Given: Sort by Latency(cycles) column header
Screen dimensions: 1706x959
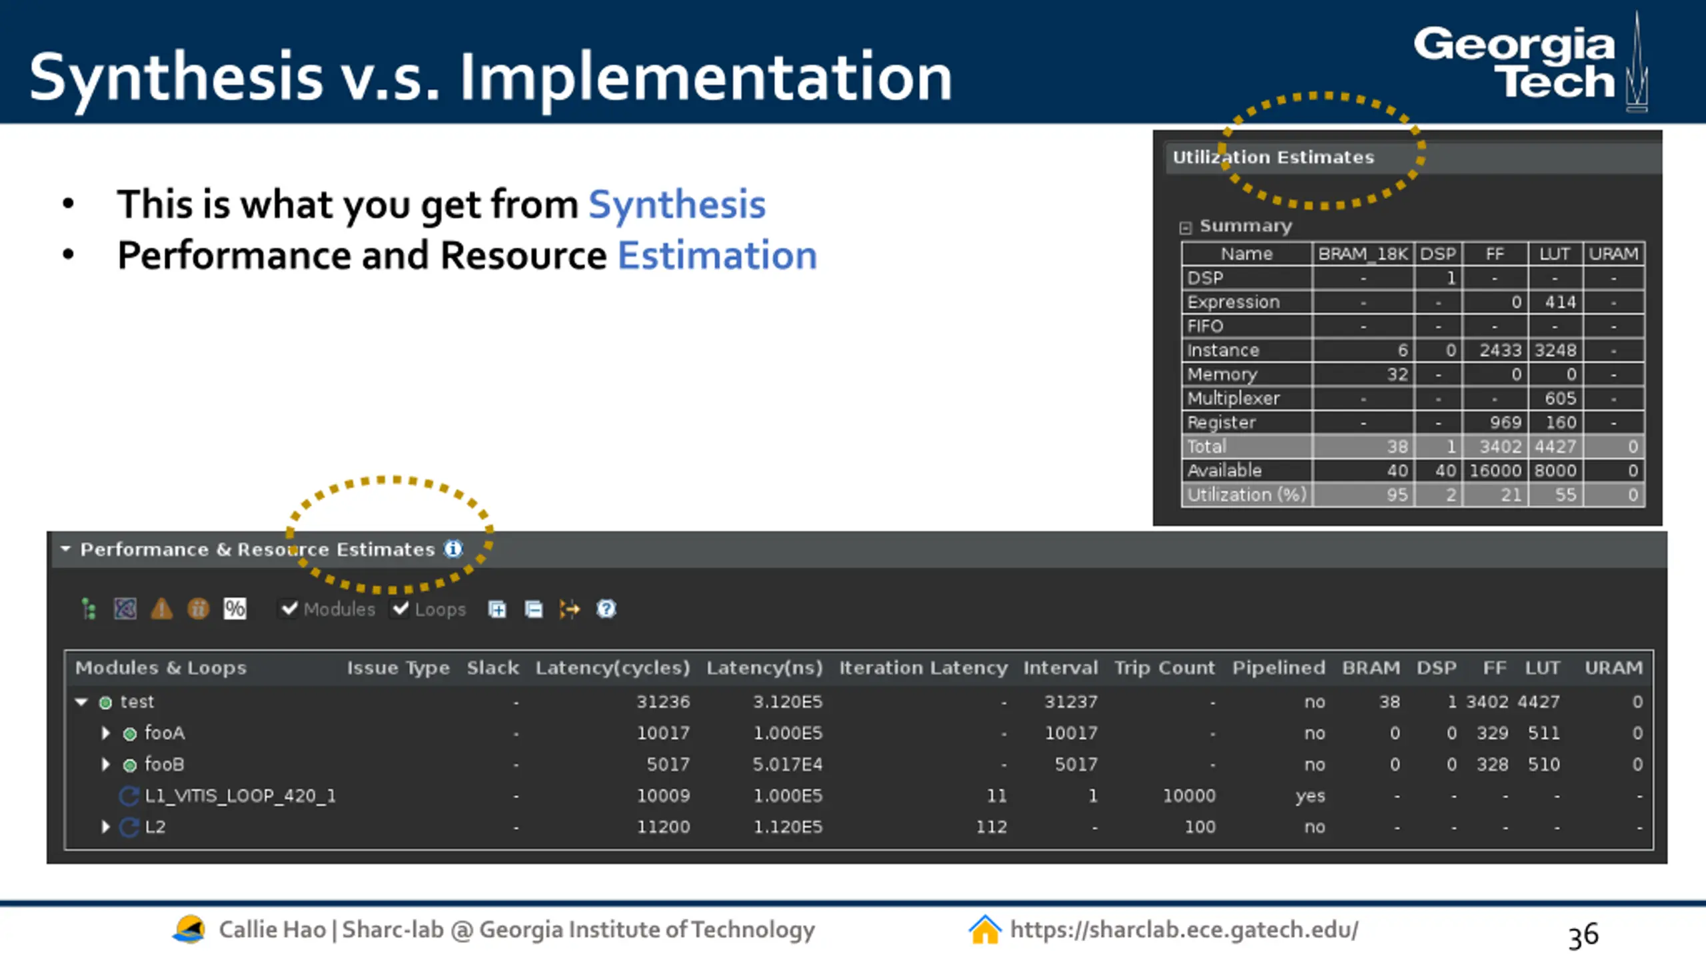Looking at the screenshot, I should (612, 668).
